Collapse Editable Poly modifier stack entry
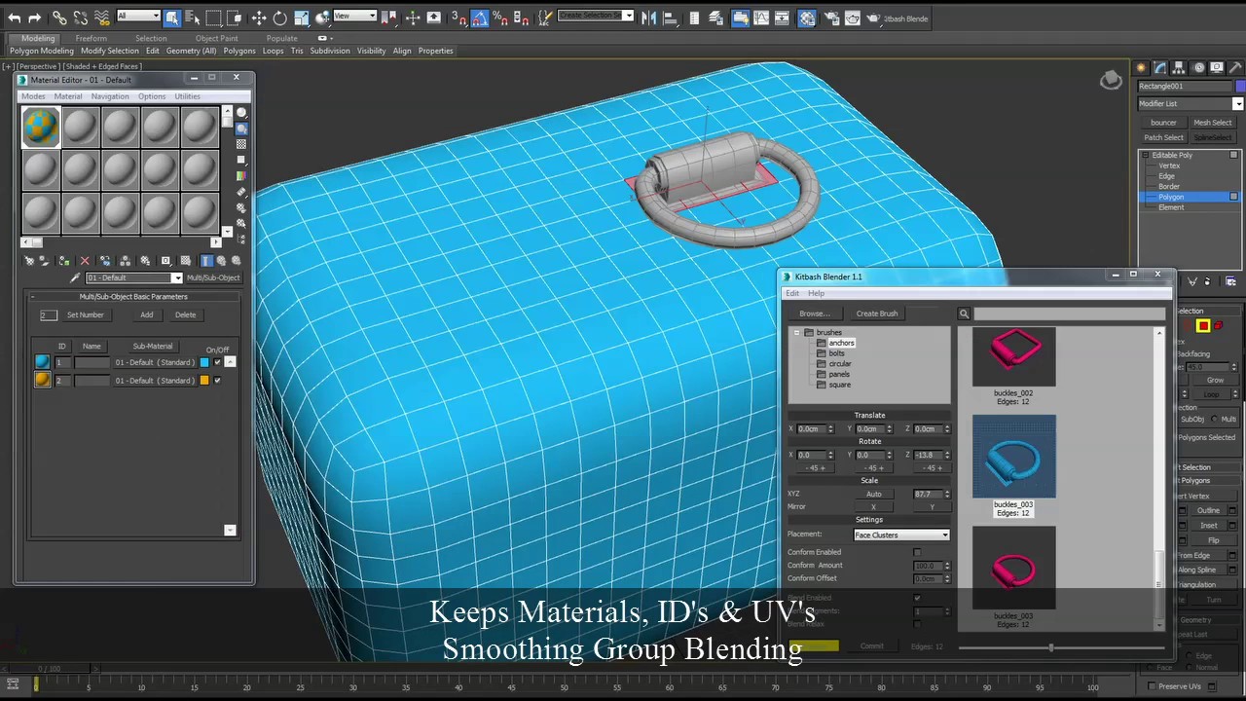The height and width of the screenshot is (701, 1246). point(1146,155)
